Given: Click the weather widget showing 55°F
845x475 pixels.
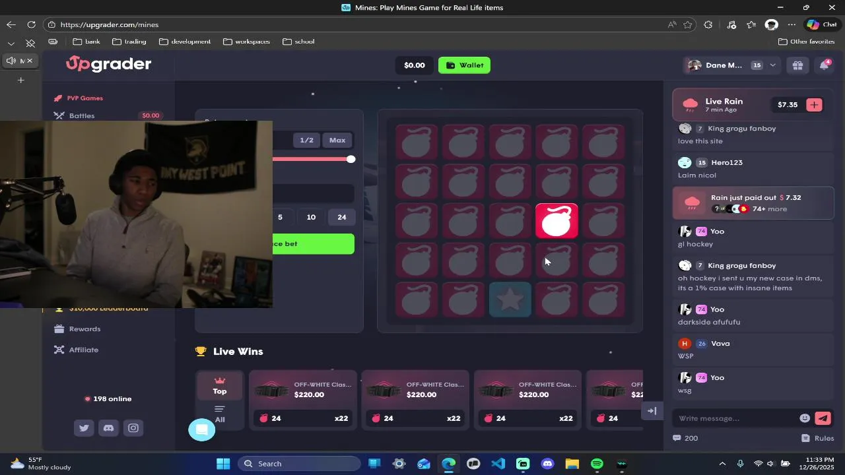Looking at the screenshot, I should click(x=40, y=464).
